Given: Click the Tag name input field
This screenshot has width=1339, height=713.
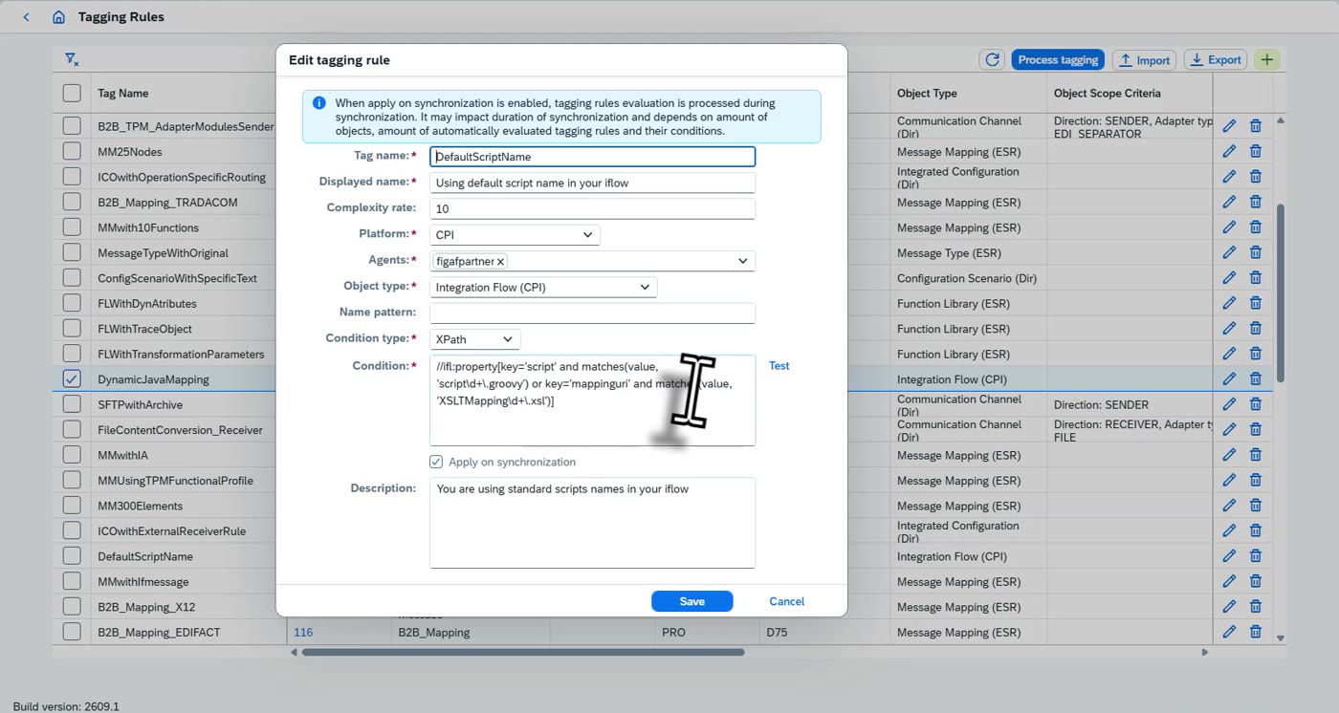Looking at the screenshot, I should 592,156.
